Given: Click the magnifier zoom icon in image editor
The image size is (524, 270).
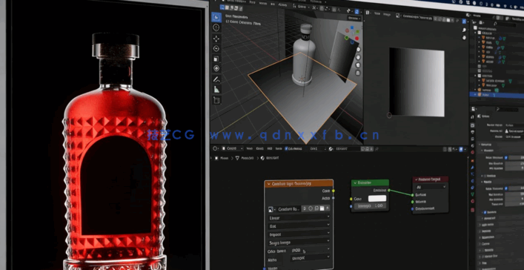Looking at the screenshot, I should tap(464, 30).
